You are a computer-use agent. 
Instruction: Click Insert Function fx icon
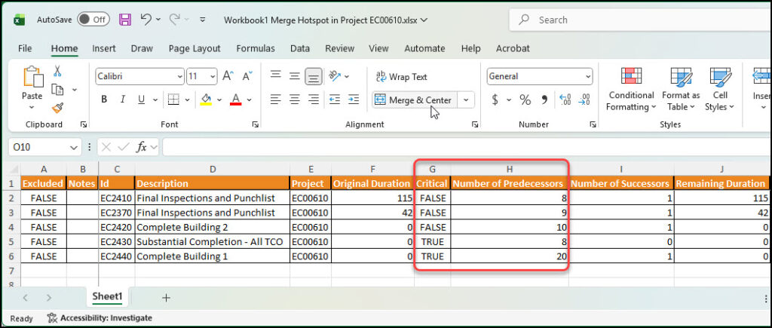(141, 147)
